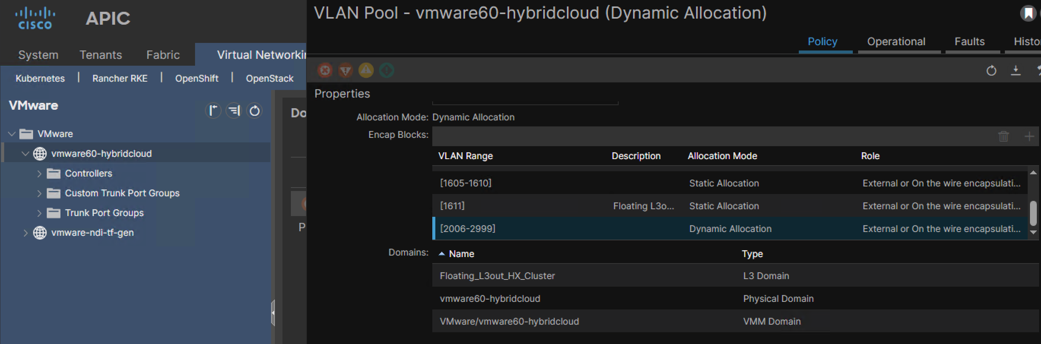
Task: Select Custom Trunk Port Groups label
Action: 122,193
